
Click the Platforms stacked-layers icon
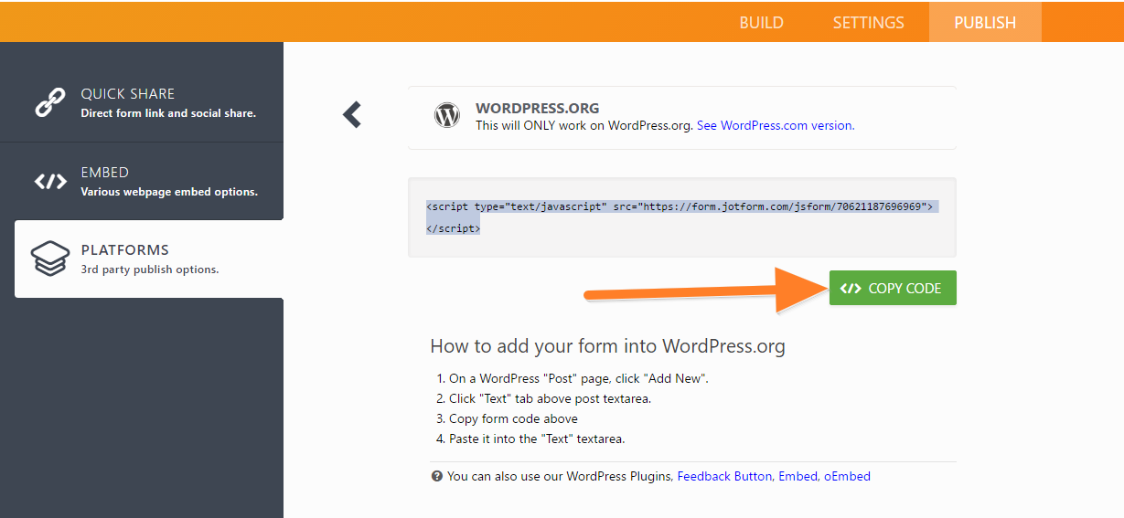(x=50, y=259)
